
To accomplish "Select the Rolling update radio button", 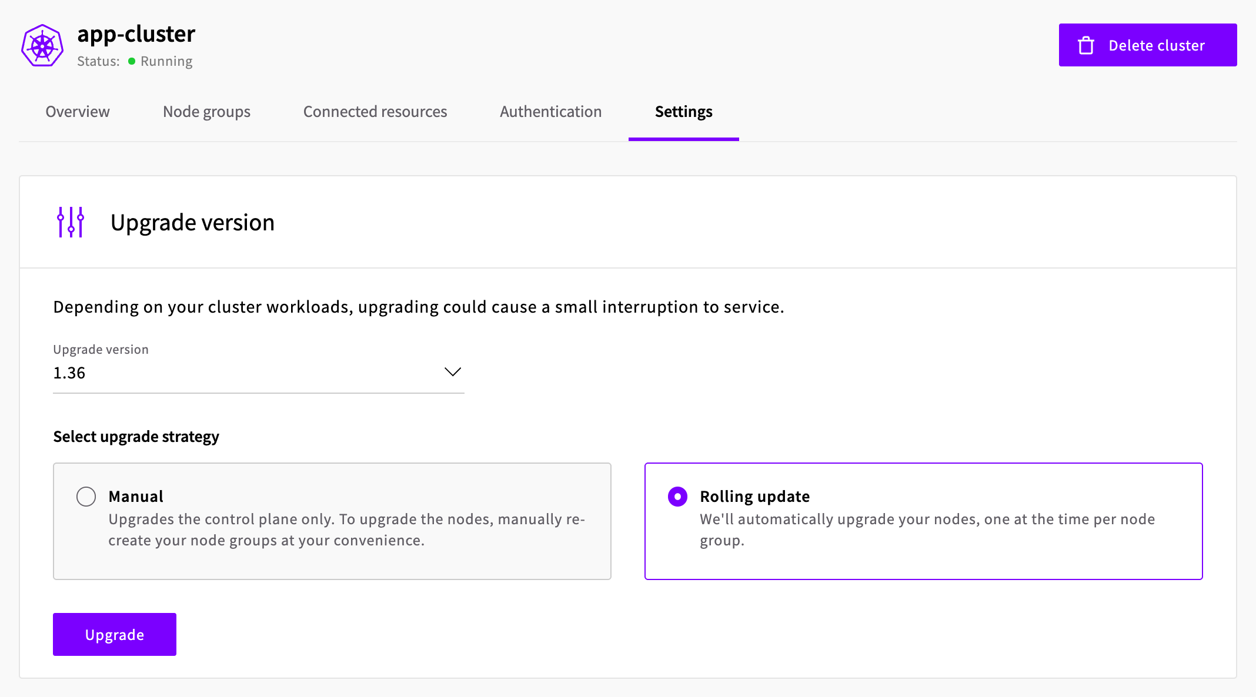I will [677, 497].
